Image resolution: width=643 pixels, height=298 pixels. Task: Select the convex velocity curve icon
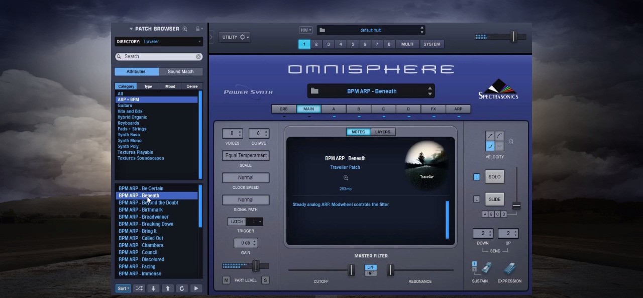pyautogui.click(x=499, y=136)
